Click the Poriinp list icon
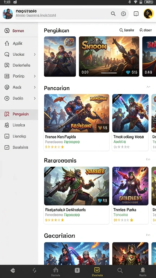 tap(7, 76)
